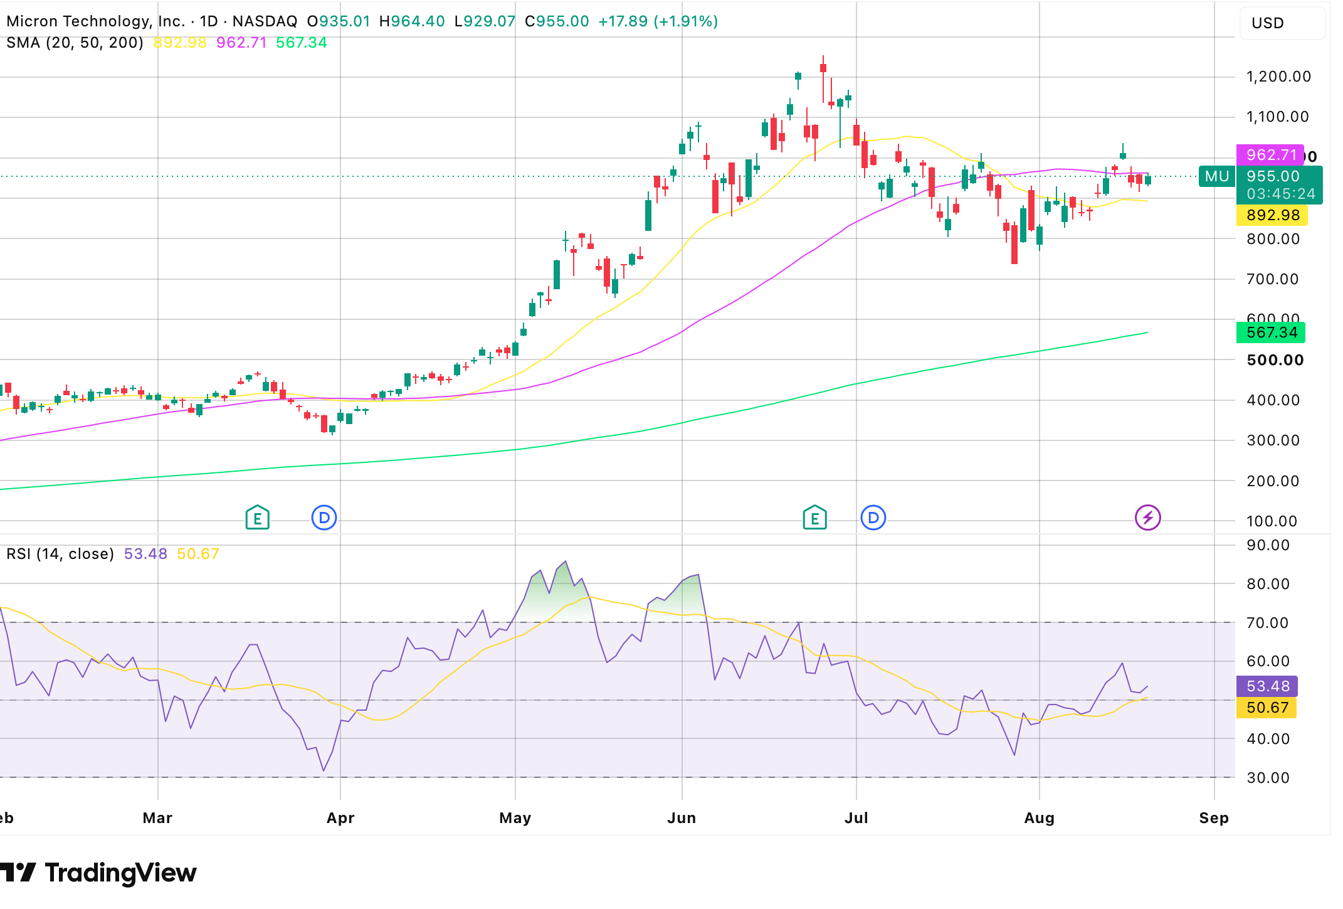Click the NASDAQ exchange label
The height and width of the screenshot is (909, 1343).
click(265, 21)
